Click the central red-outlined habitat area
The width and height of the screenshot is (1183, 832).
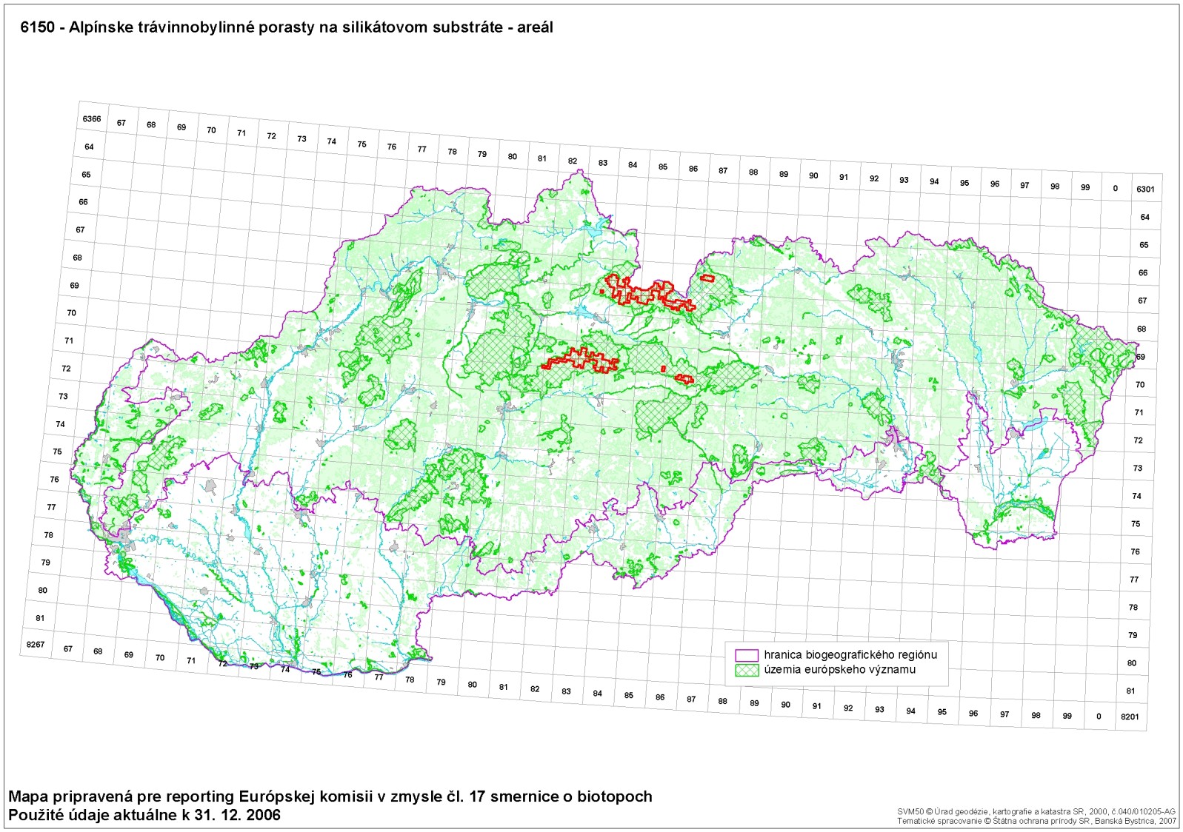point(582,359)
